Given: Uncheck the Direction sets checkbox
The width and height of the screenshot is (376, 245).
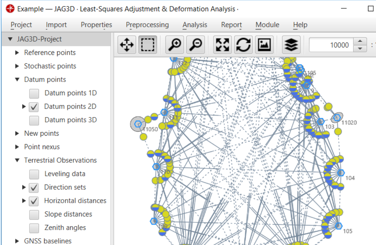Looking at the screenshot, I should (x=34, y=188).
